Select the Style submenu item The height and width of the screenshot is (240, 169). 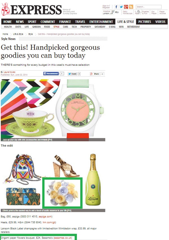click(x=56, y=27)
